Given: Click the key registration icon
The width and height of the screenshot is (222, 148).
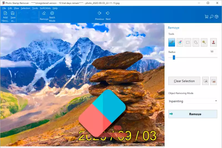Looking at the screenshot, I should coord(211,17).
